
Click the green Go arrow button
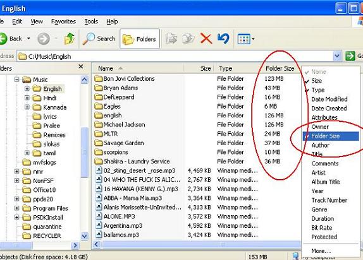[x=350, y=56]
